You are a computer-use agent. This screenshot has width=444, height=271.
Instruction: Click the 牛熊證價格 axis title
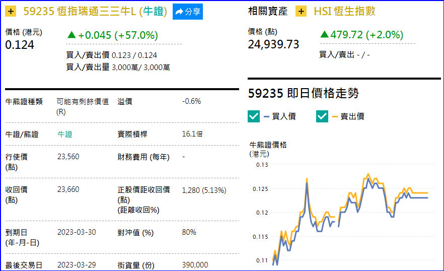(268, 145)
